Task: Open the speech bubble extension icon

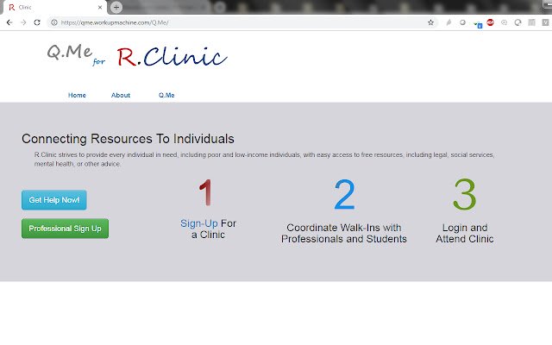Action: click(x=504, y=22)
